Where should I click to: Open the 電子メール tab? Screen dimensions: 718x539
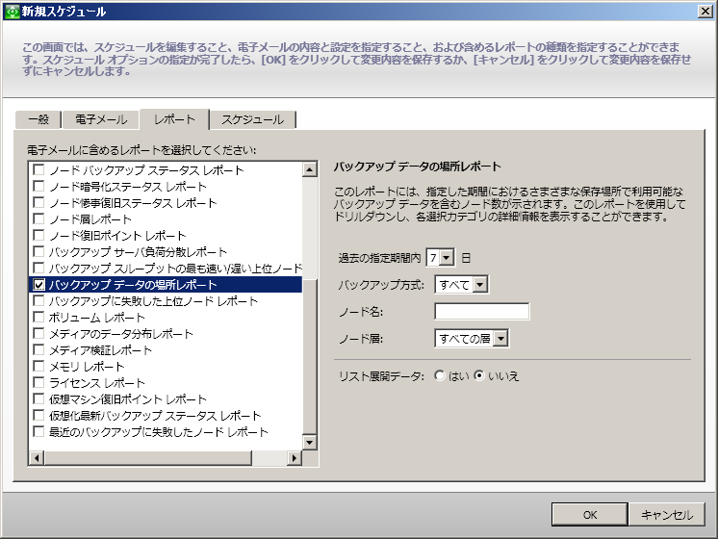pyautogui.click(x=101, y=119)
